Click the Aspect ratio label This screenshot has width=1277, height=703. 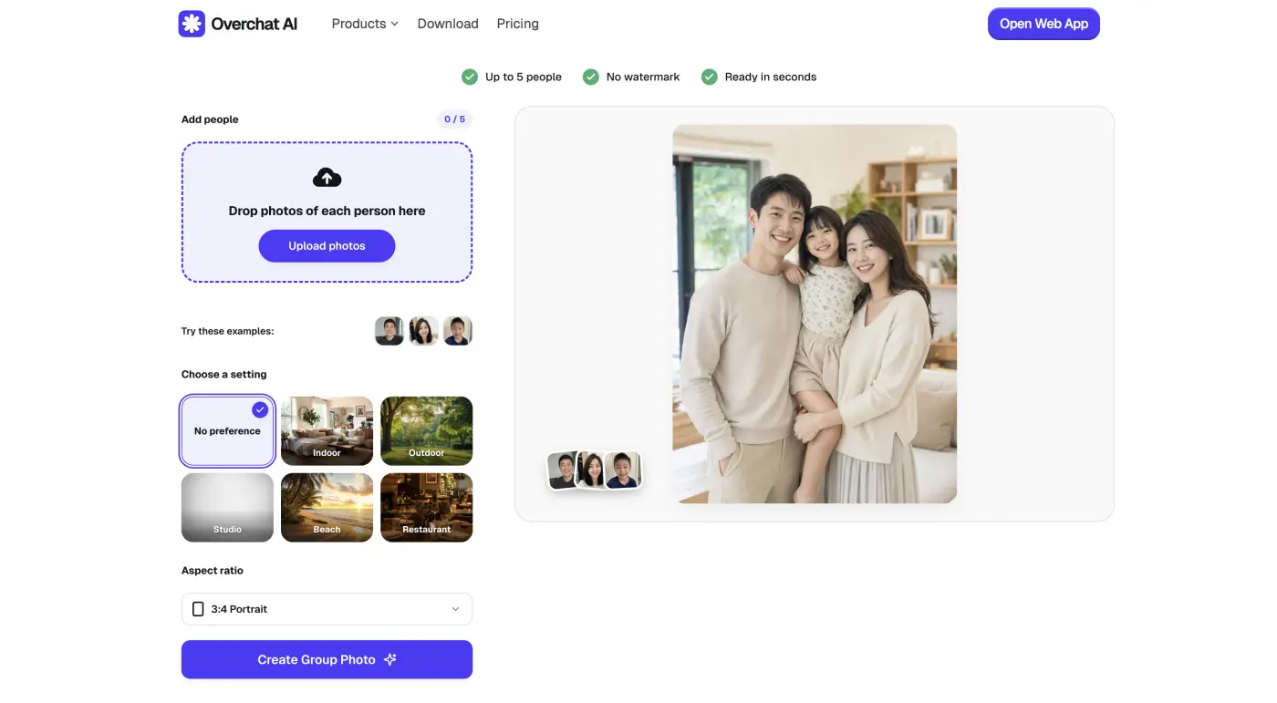tap(213, 571)
